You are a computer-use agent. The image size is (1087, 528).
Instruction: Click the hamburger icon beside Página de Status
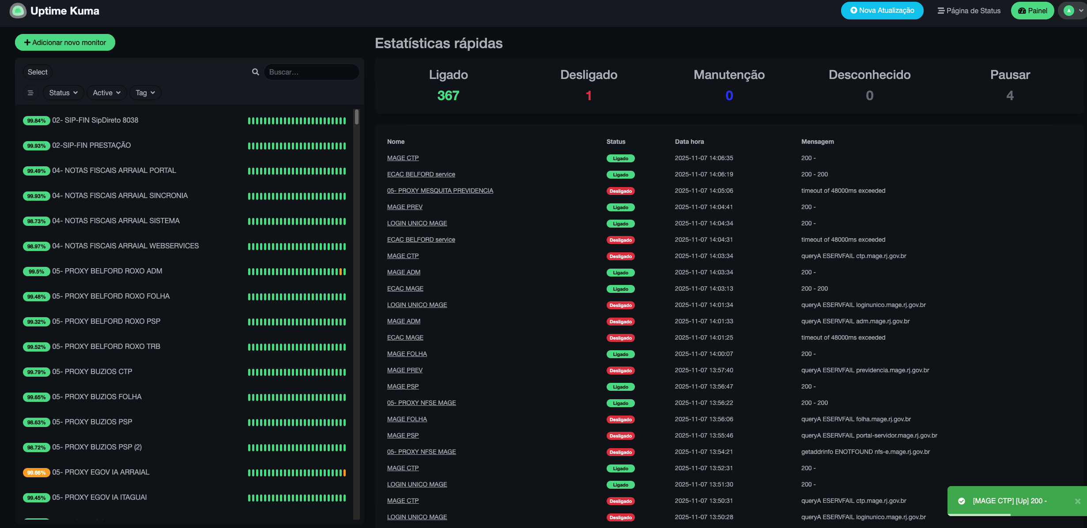(x=941, y=10)
